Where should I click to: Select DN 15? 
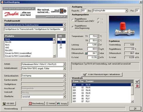(x=61, y=42)
